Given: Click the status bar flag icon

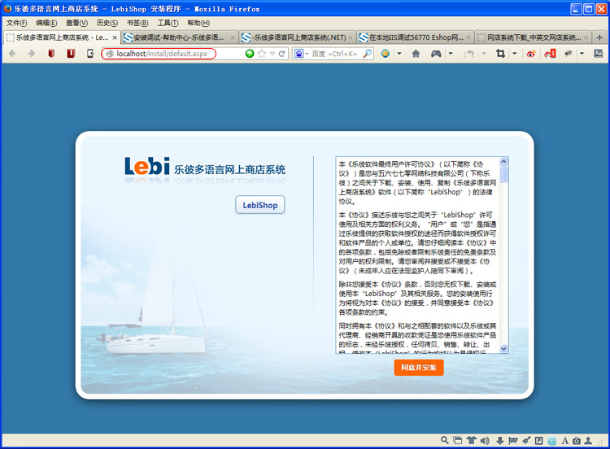Looking at the screenshot, I should pos(513,440).
